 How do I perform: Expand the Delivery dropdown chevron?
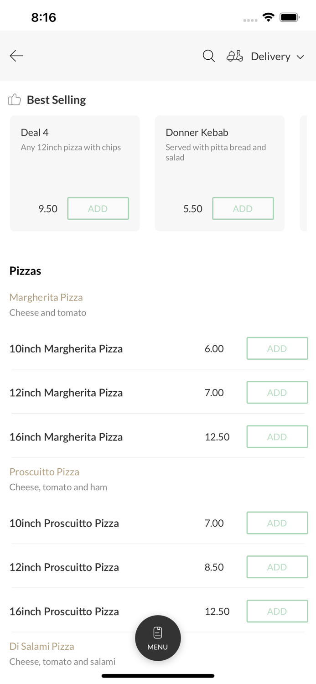pyautogui.click(x=300, y=57)
